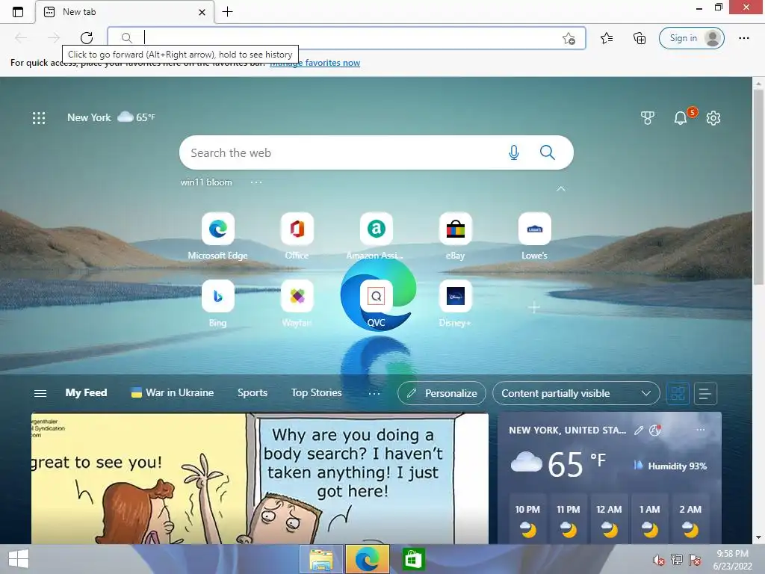Open the Favorites list icon
765x574 pixels.
607,38
